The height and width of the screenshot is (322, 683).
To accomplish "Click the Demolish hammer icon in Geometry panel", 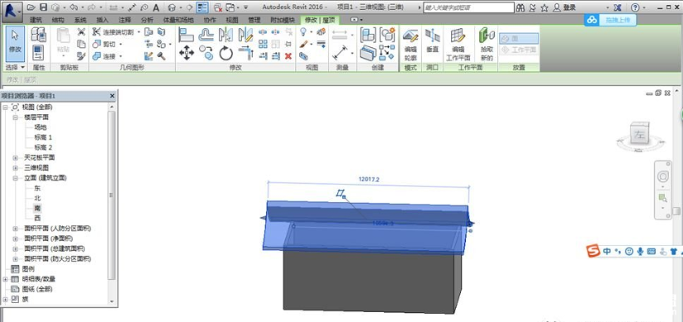I will pyautogui.click(x=161, y=55).
